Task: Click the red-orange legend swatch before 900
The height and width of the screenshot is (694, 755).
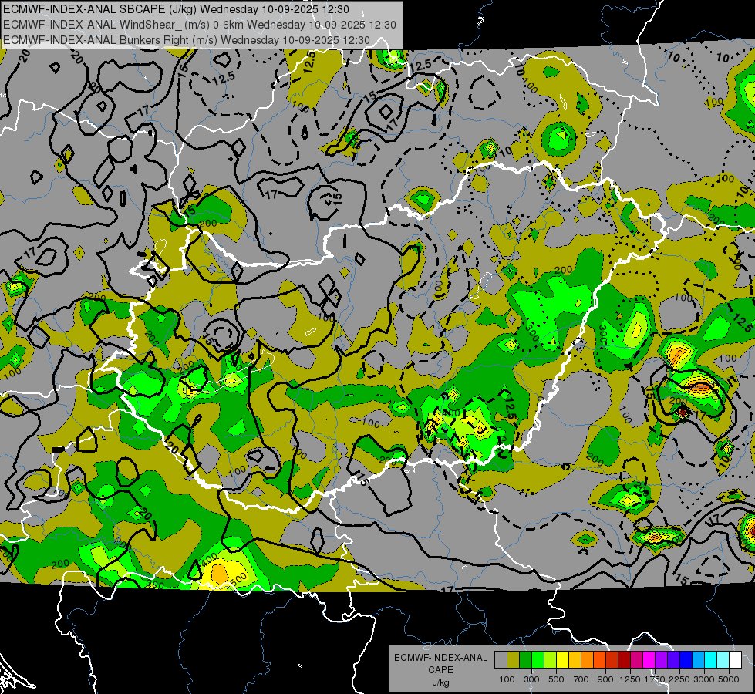Action: [x=599, y=660]
